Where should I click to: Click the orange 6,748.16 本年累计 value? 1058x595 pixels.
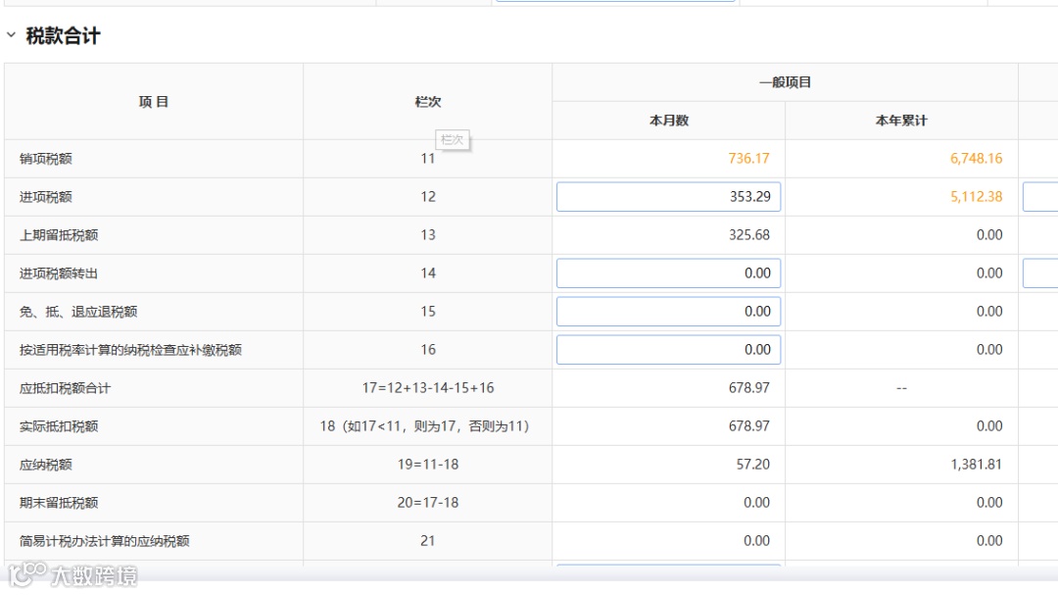(976, 159)
